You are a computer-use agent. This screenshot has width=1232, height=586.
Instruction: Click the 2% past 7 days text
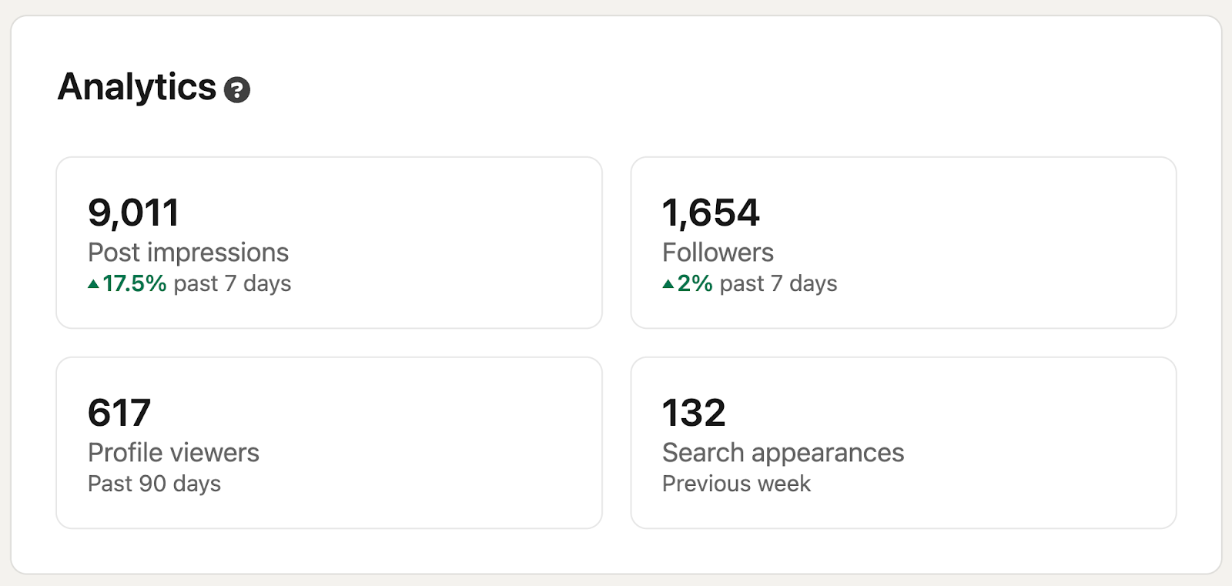749,283
